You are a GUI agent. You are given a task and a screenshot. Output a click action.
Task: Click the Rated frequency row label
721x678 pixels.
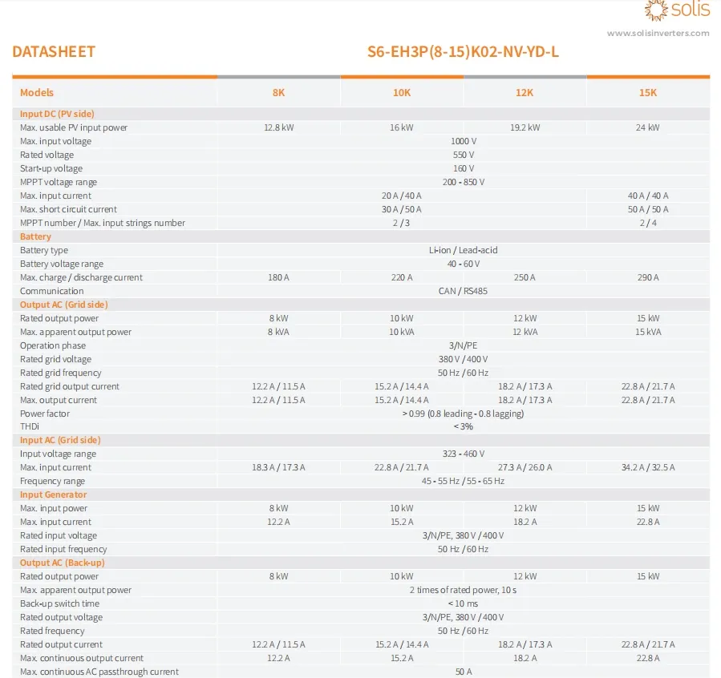(52, 632)
